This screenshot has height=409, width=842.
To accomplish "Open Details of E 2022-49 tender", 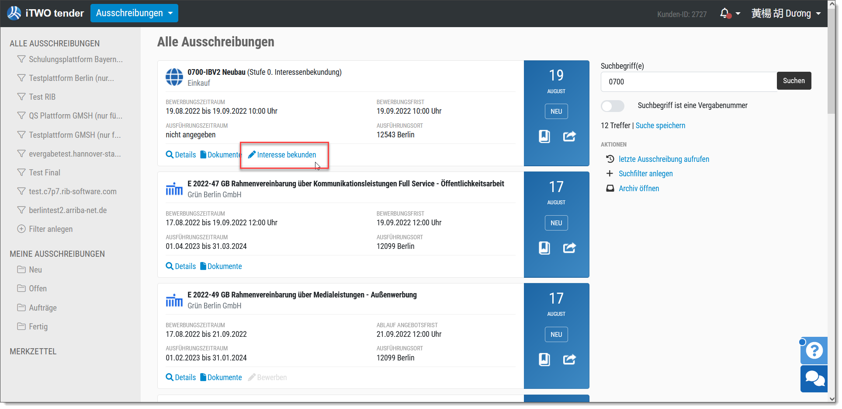I will pyautogui.click(x=181, y=378).
